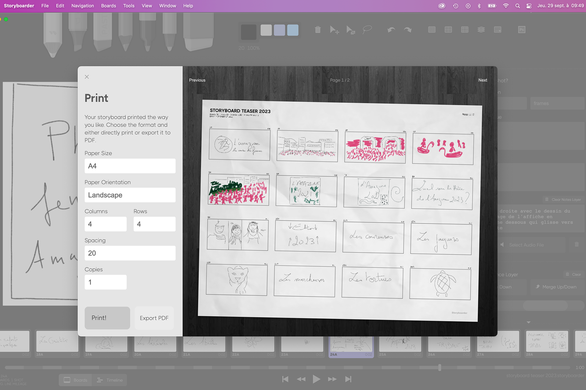Select the eraser tool
586x390 pixels.
tap(198, 32)
